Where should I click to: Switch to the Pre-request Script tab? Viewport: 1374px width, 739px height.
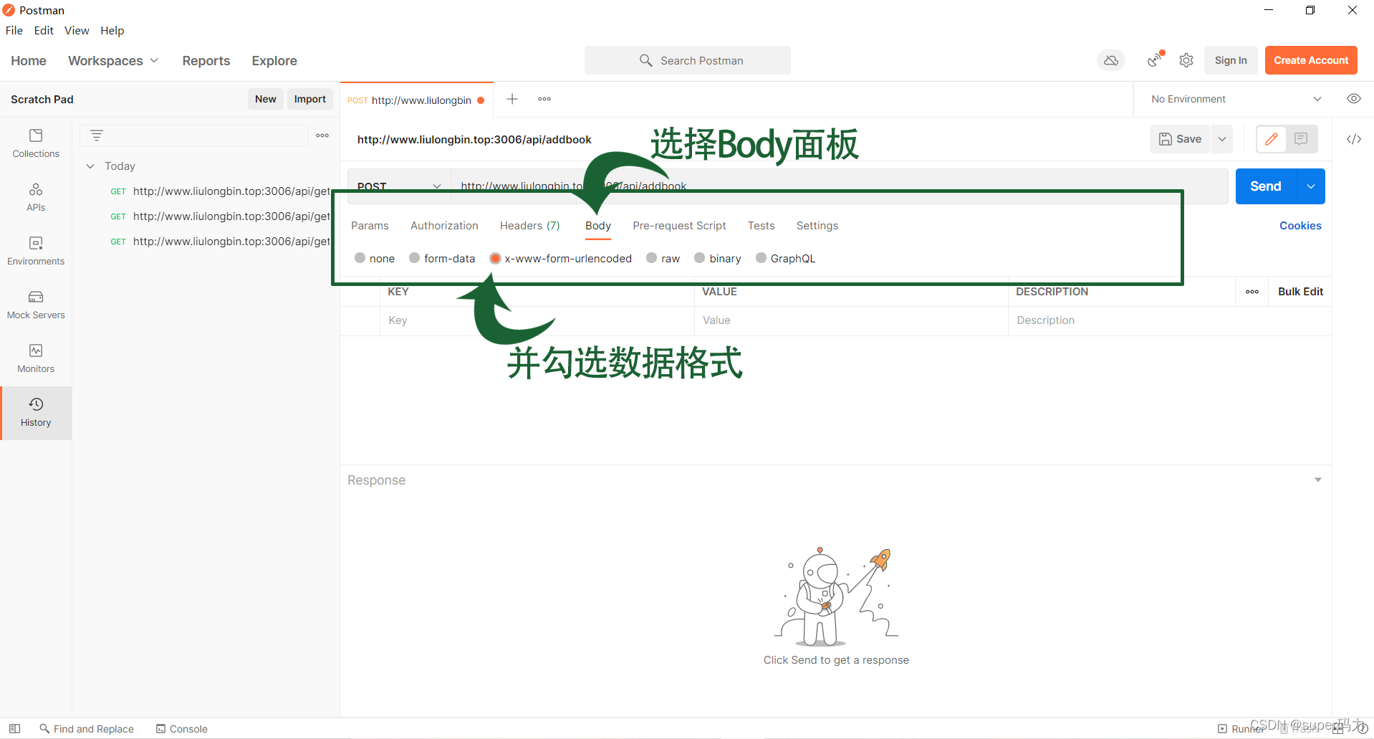pyautogui.click(x=679, y=226)
